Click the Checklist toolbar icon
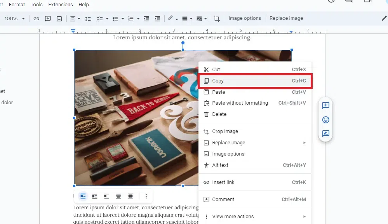 [100, 19]
